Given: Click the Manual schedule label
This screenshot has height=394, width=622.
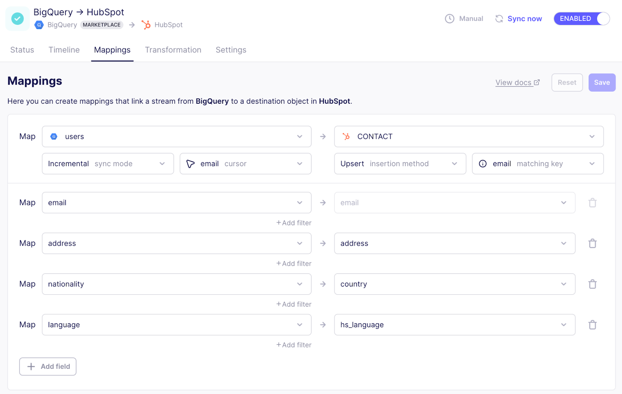Looking at the screenshot, I should [471, 19].
